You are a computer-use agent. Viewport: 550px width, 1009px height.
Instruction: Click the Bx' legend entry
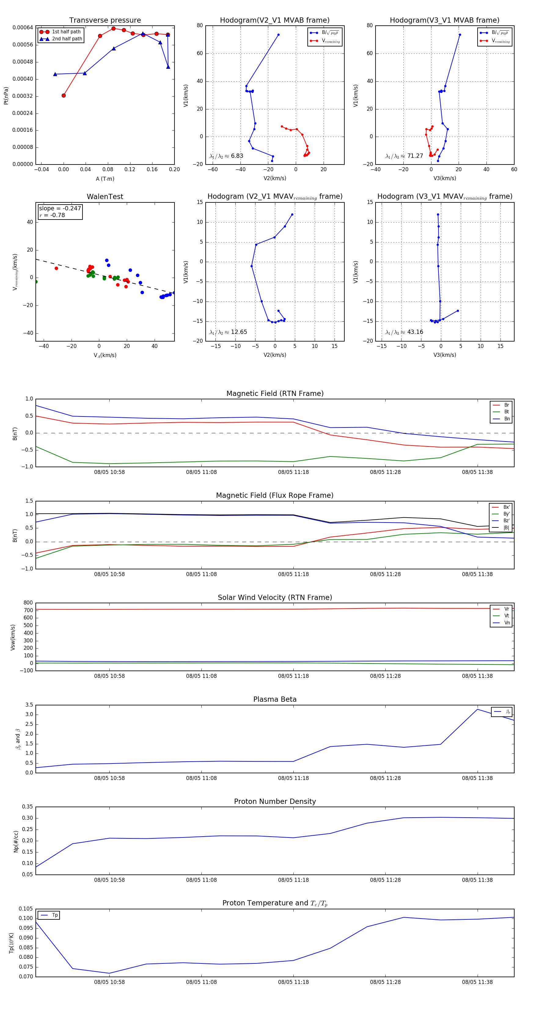tap(501, 507)
